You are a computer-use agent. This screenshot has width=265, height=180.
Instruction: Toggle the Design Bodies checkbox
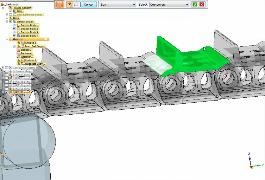11,22
